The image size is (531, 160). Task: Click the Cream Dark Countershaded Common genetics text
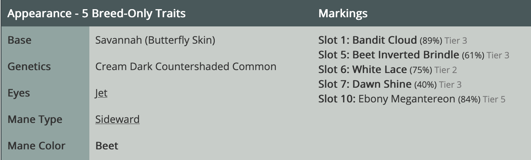pyautogui.click(x=186, y=67)
